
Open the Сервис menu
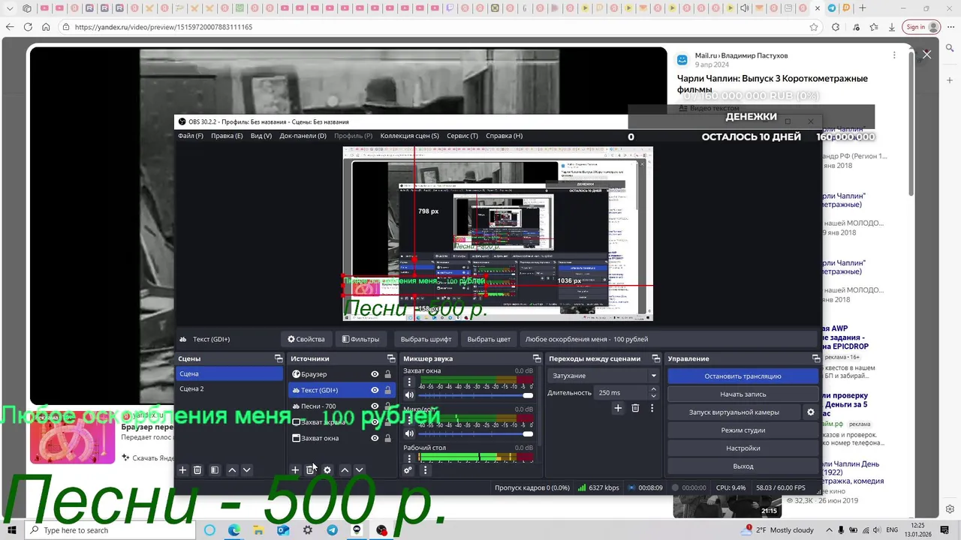(462, 136)
